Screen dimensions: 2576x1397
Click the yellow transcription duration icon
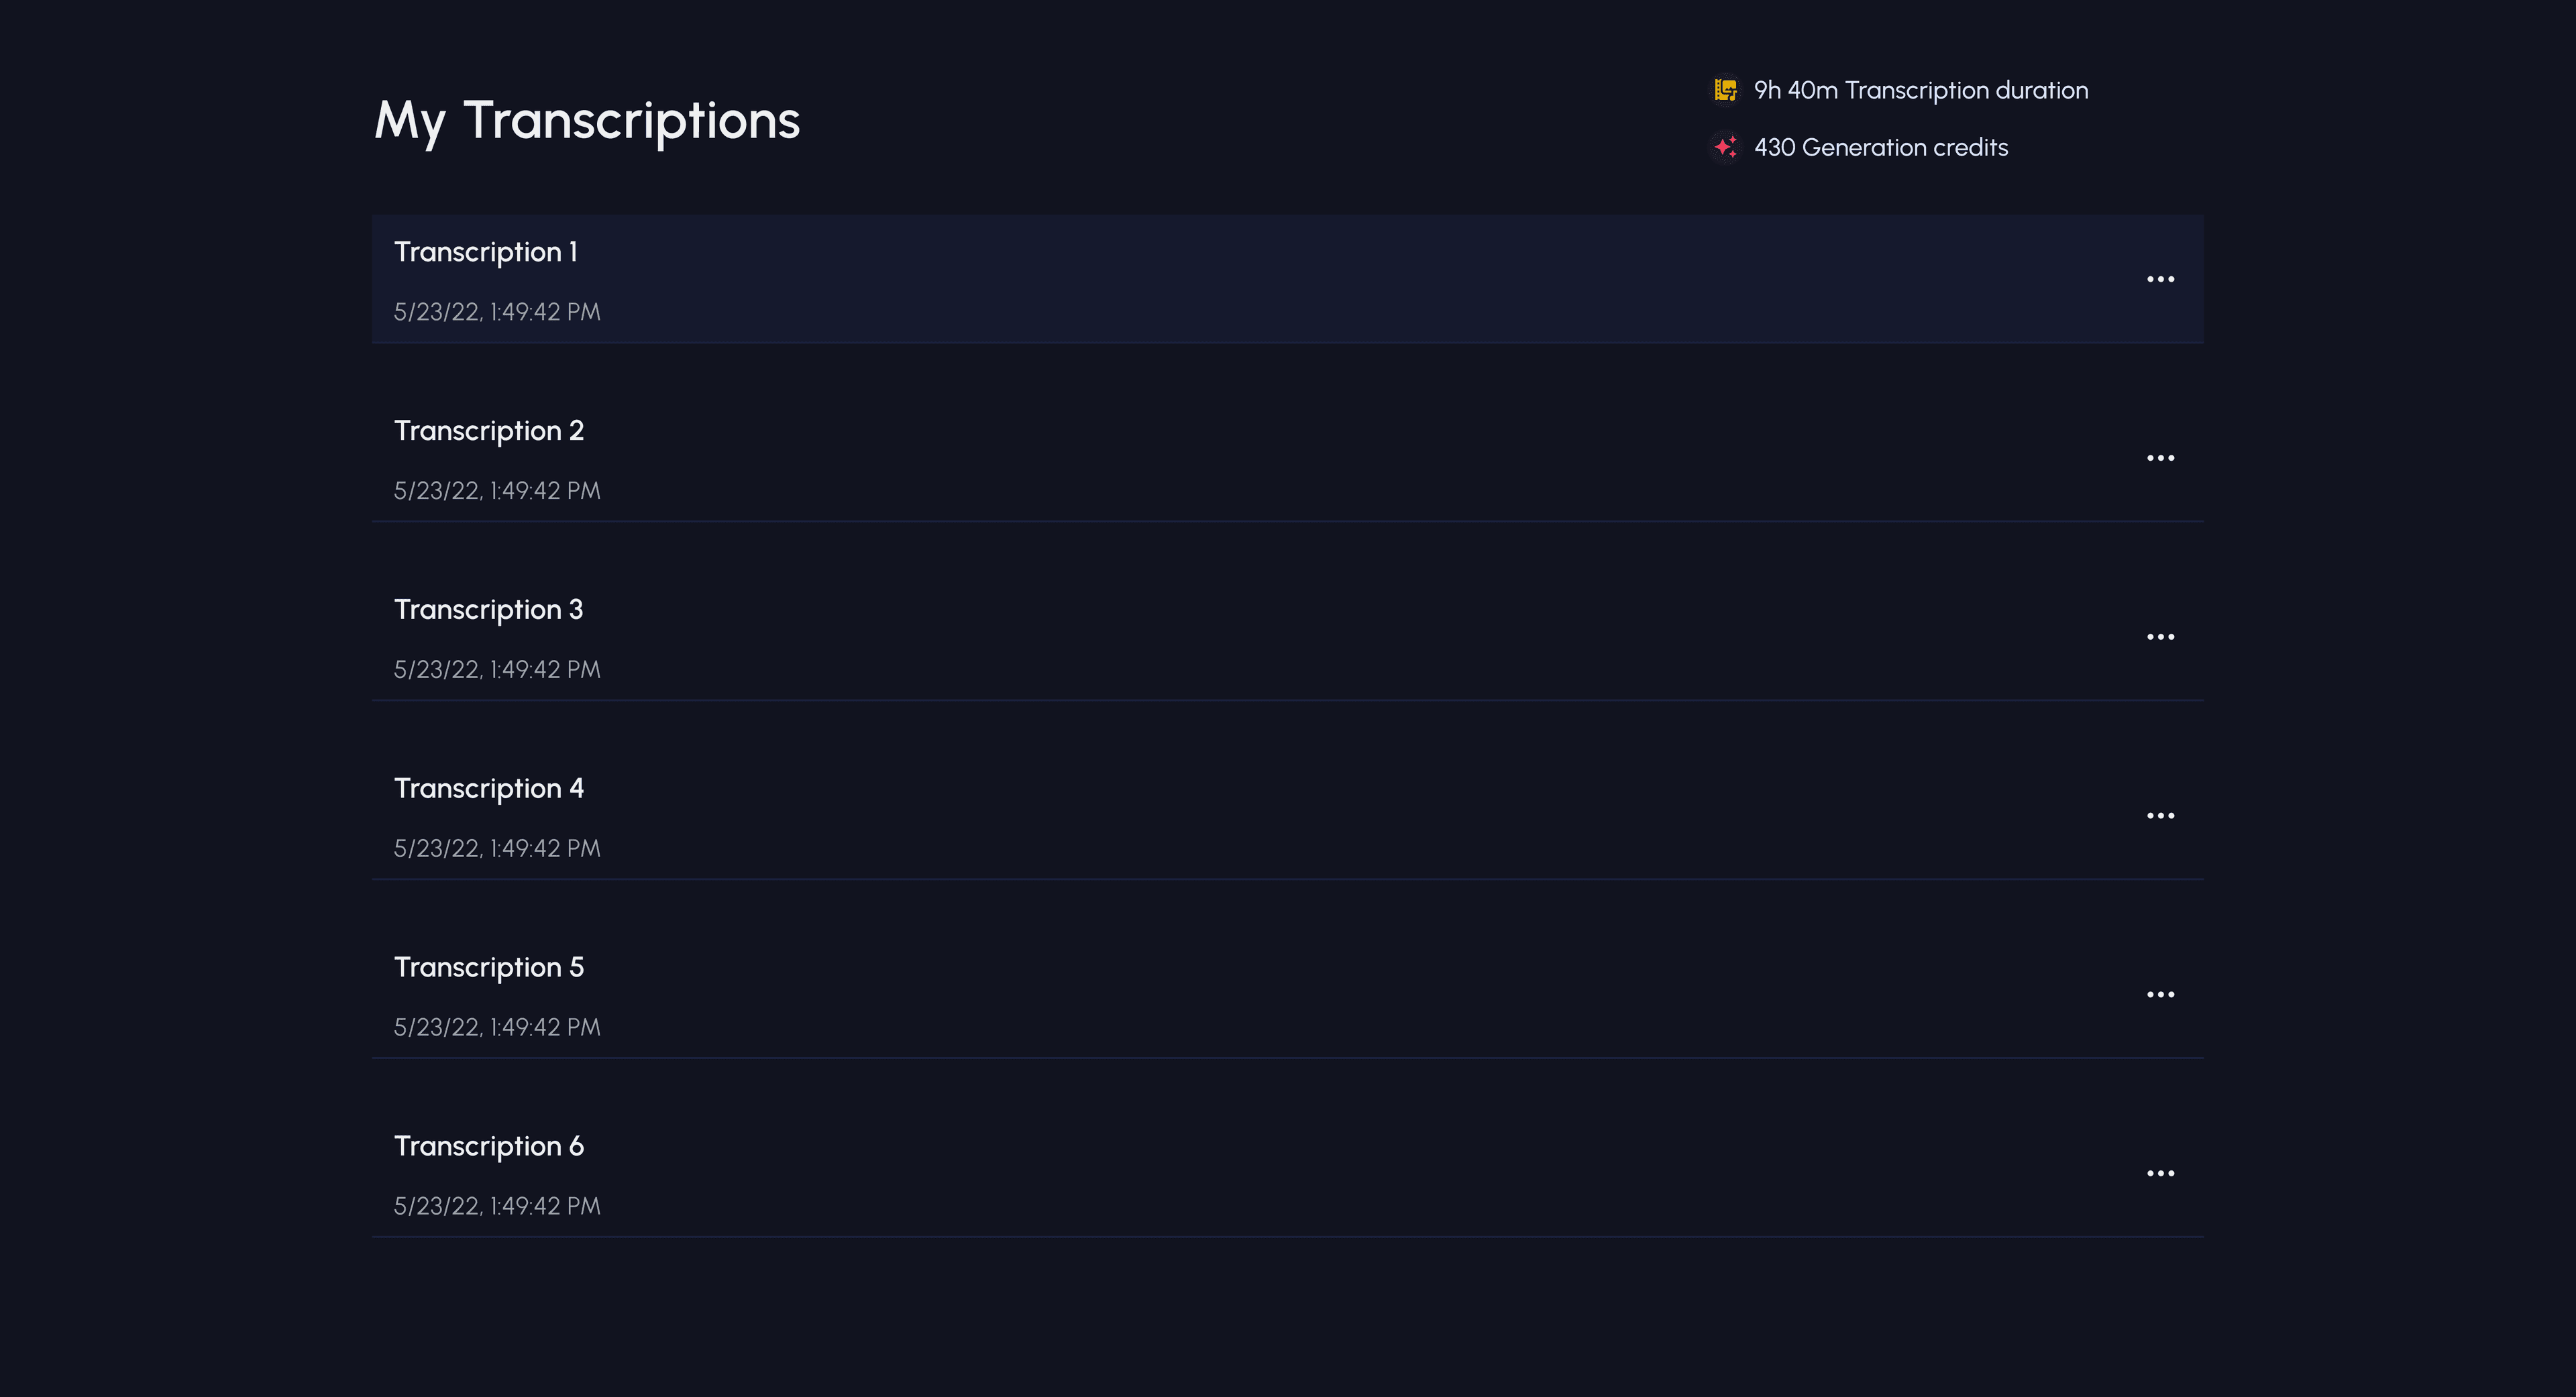tap(1725, 90)
